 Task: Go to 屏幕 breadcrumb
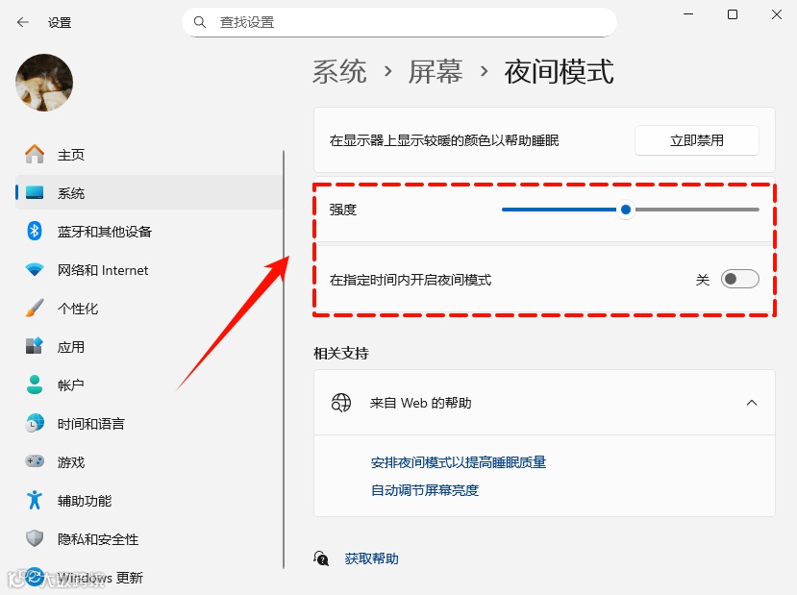436,72
